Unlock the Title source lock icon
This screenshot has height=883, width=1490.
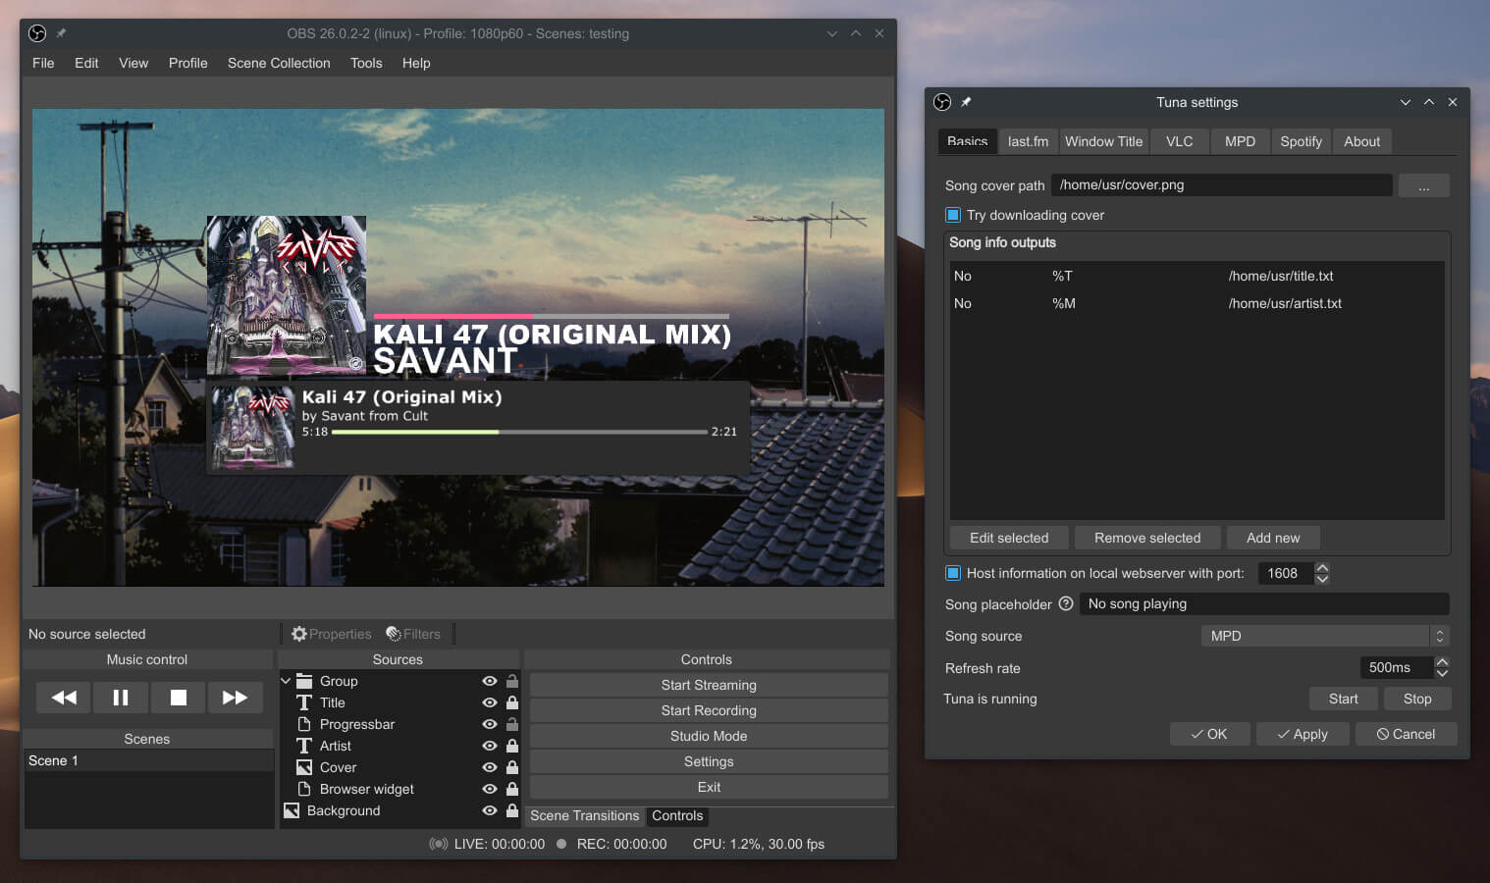pyautogui.click(x=511, y=702)
